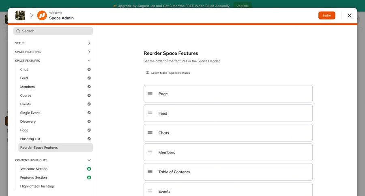Click the Events enabled checkmark in sidebar
Screen dimensions: 365x196
(89, 104)
